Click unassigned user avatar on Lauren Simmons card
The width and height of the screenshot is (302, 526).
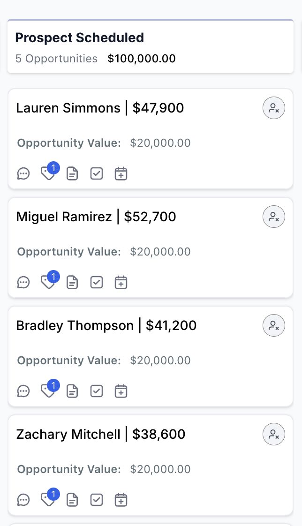point(274,108)
